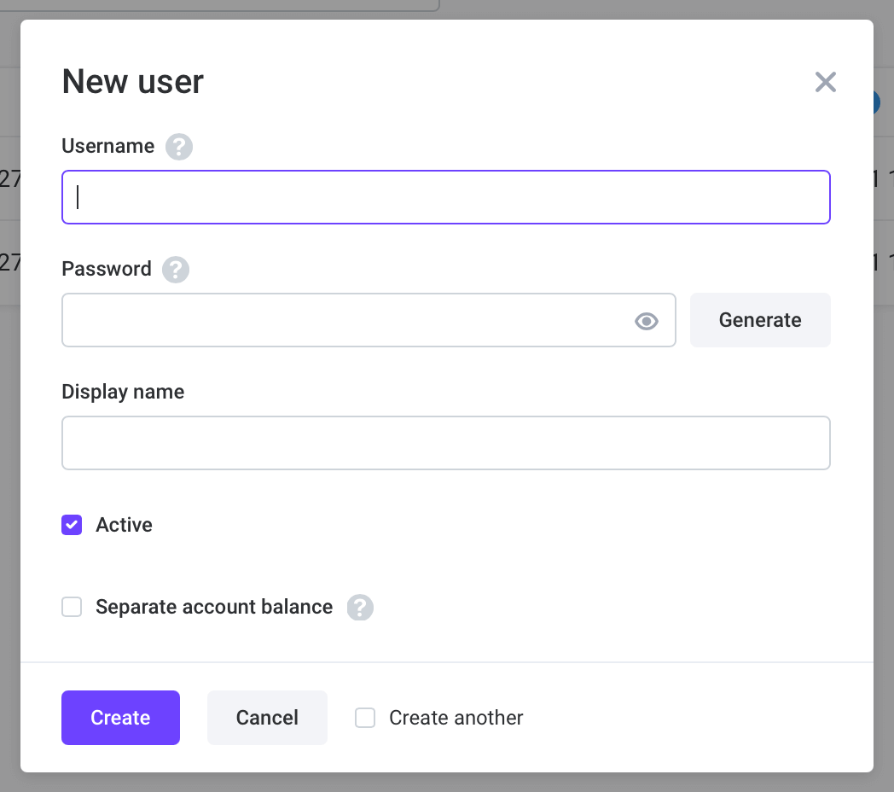
Task: Generate a random password
Action: click(x=760, y=320)
